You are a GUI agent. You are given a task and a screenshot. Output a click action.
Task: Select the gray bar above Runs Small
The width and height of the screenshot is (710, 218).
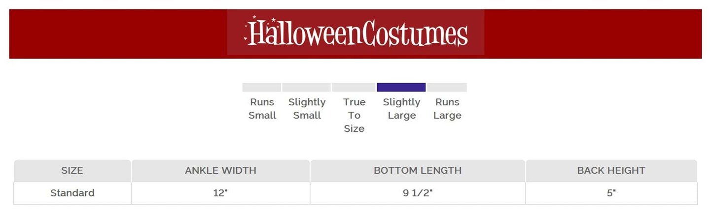point(261,87)
